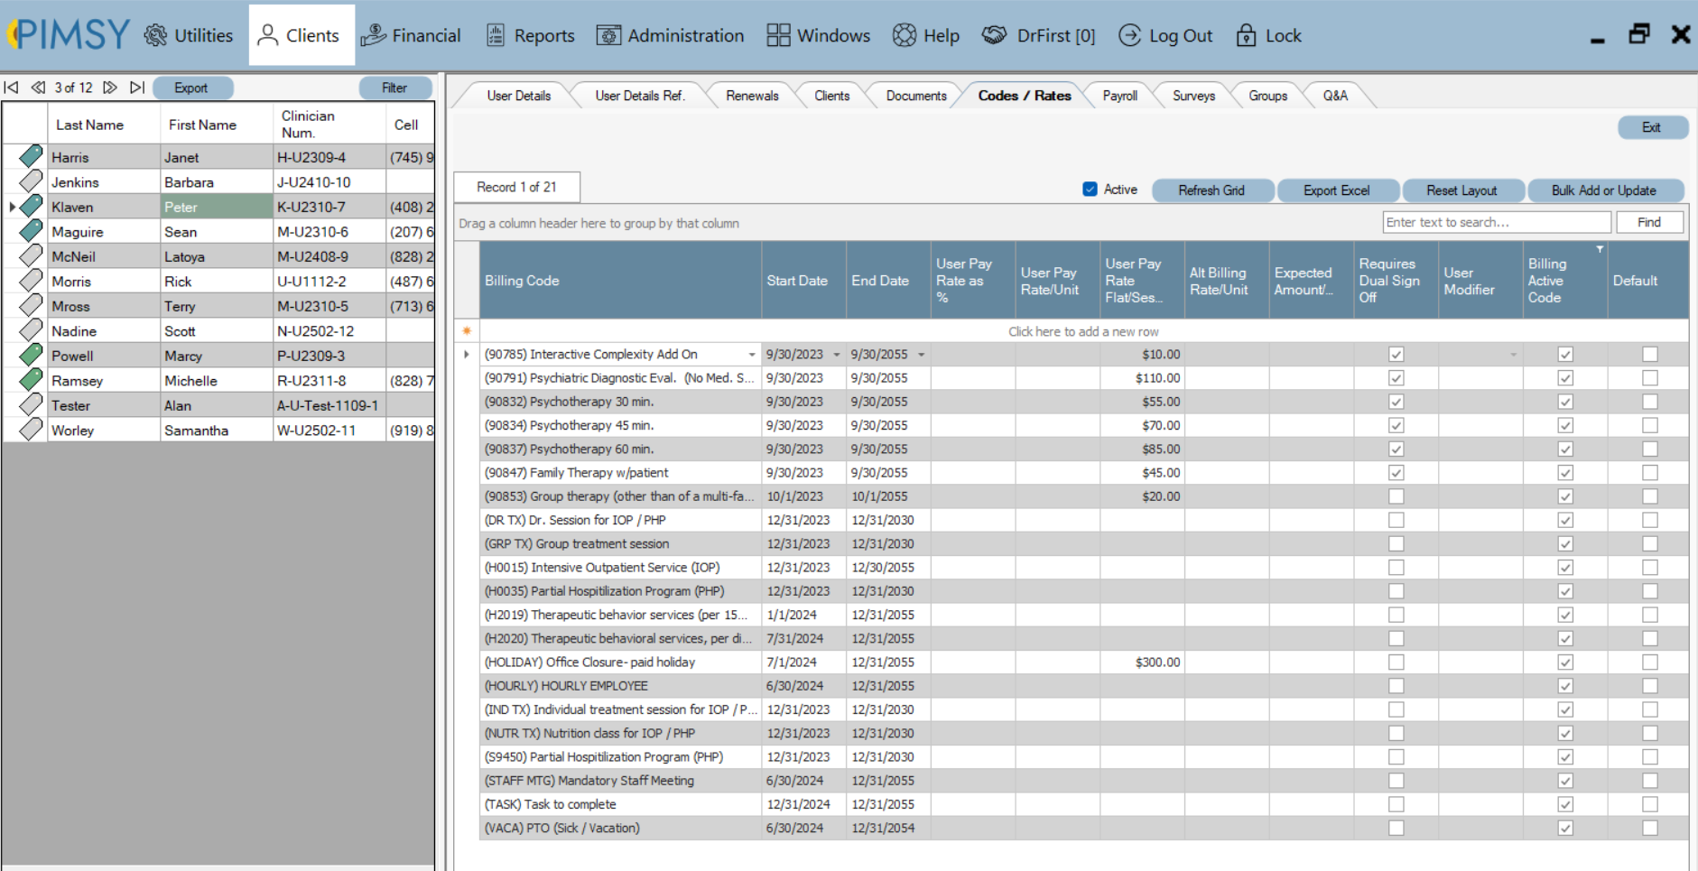This screenshot has height=871, width=1698.
Task: Click Bulk Add or Update
Action: point(1606,190)
